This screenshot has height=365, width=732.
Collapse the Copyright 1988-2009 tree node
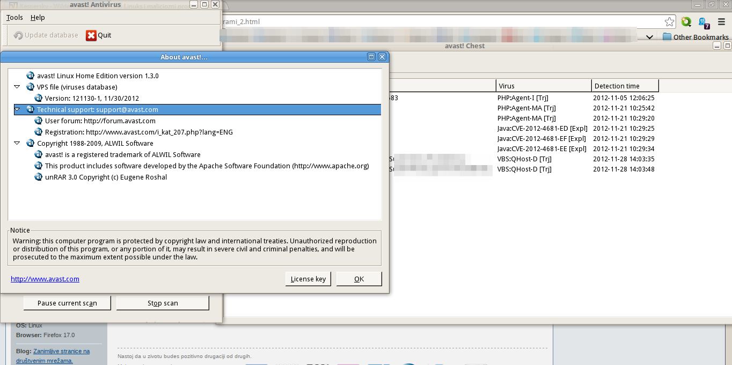pos(17,143)
